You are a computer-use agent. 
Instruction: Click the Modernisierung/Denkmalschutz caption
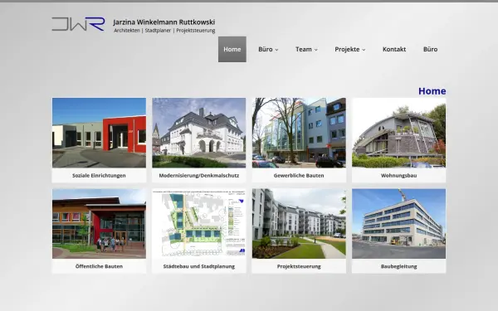click(199, 176)
